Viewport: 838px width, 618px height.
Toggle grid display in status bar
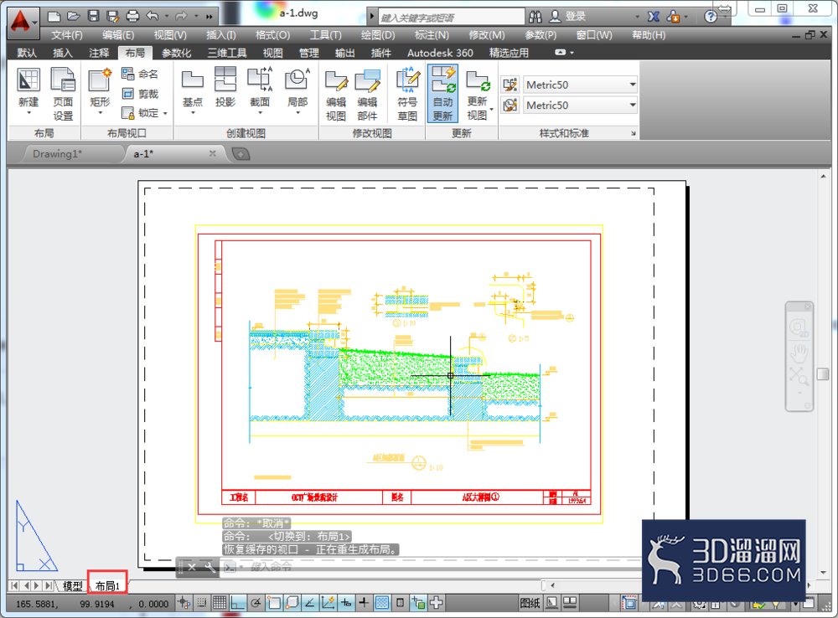(x=219, y=603)
